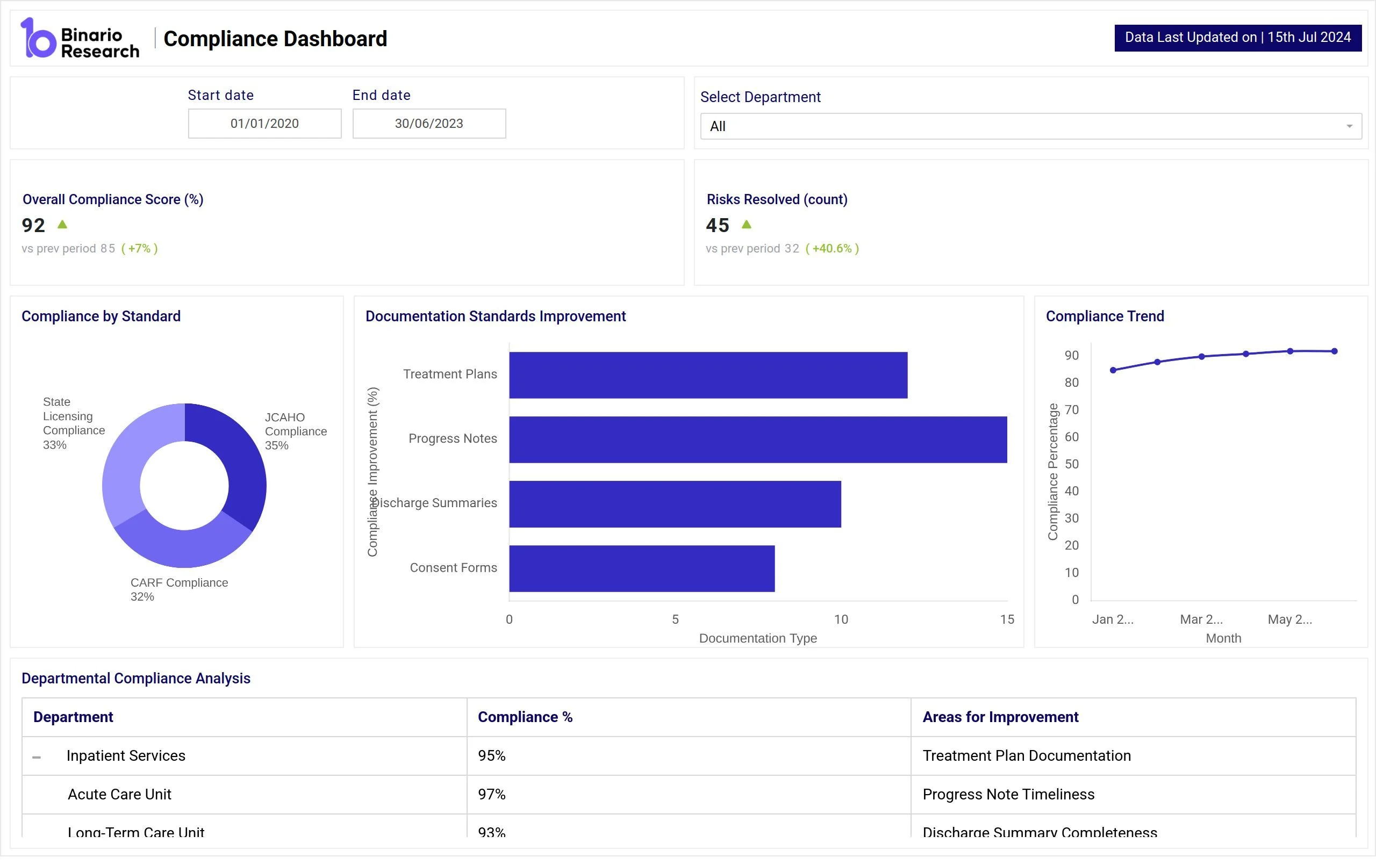The width and height of the screenshot is (1376, 865).
Task: Click the last point on Compliance Trend line
Action: (1334, 351)
